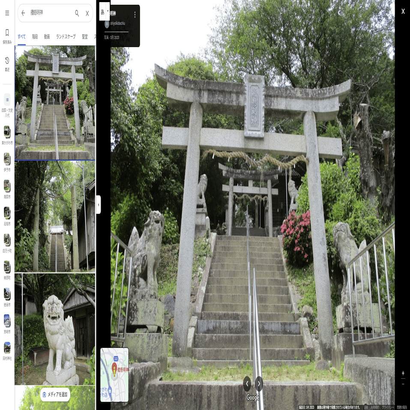Open the 宮崎市 recent item
410x410 pixels.
(x=7, y=324)
